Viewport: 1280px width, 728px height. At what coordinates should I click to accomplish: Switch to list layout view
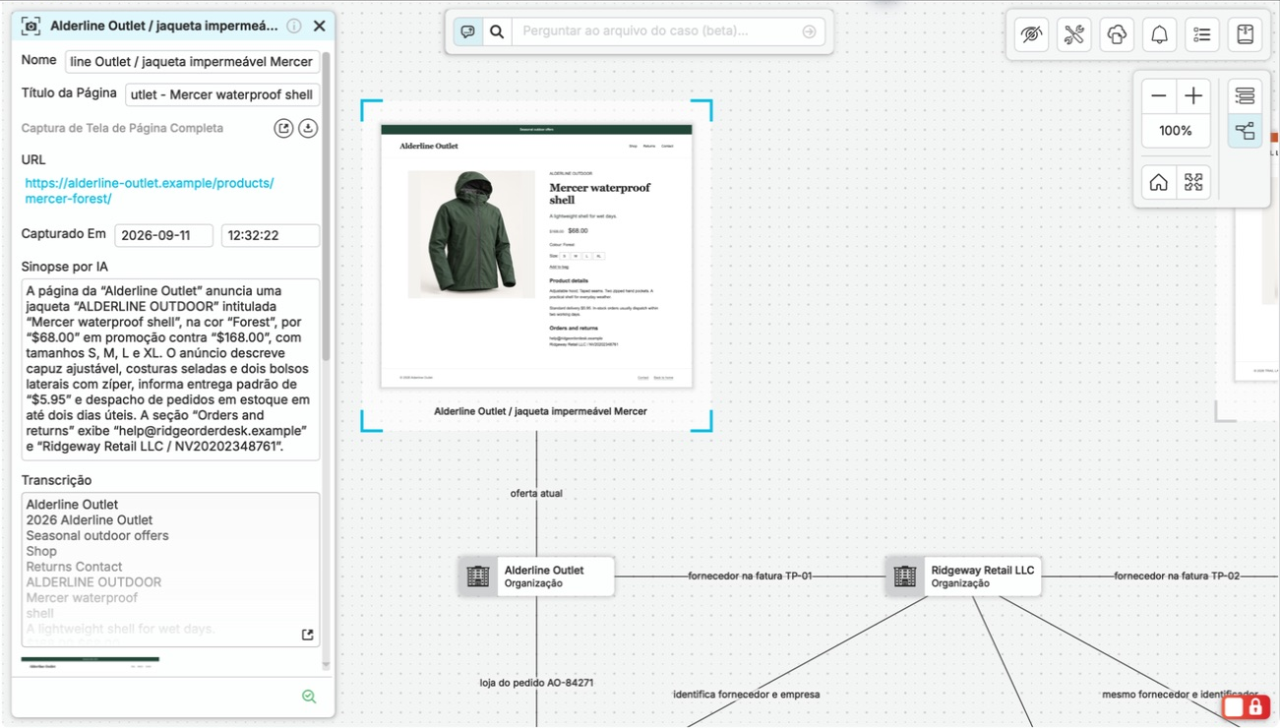pyautogui.click(x=1245, y=95)
